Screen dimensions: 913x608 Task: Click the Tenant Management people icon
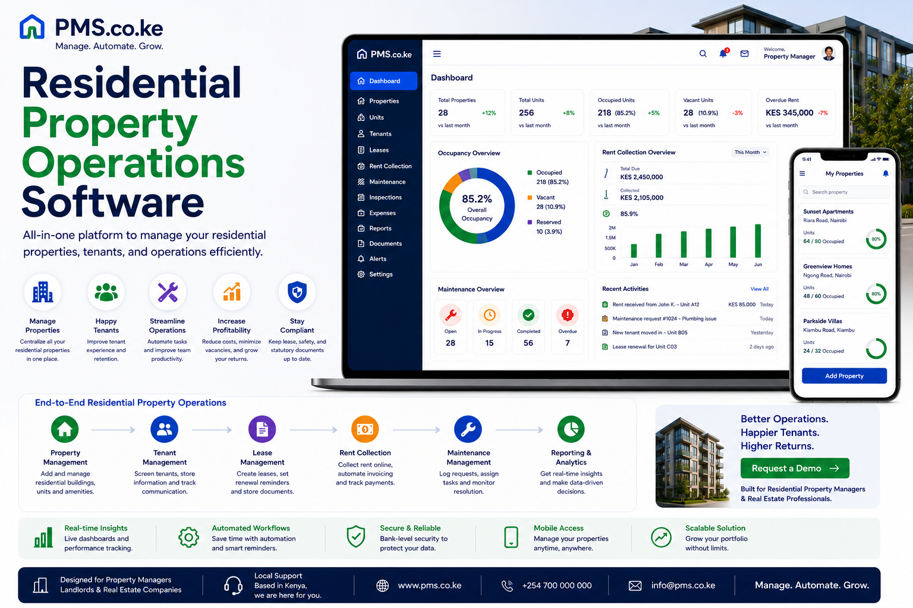165,429
